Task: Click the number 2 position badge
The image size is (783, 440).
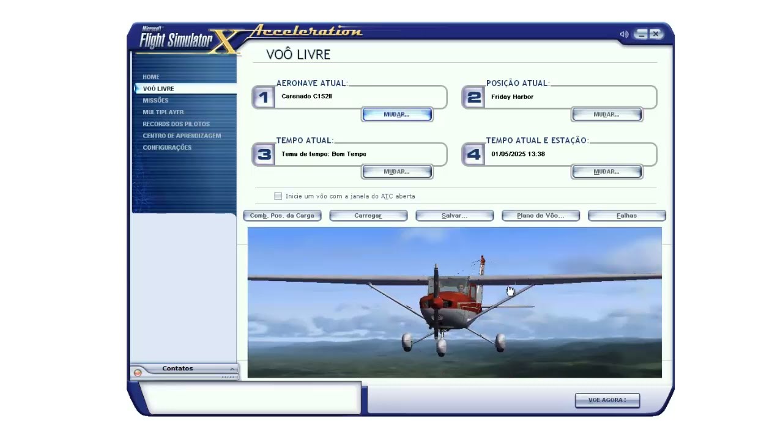Action: (x=473, y=97)
